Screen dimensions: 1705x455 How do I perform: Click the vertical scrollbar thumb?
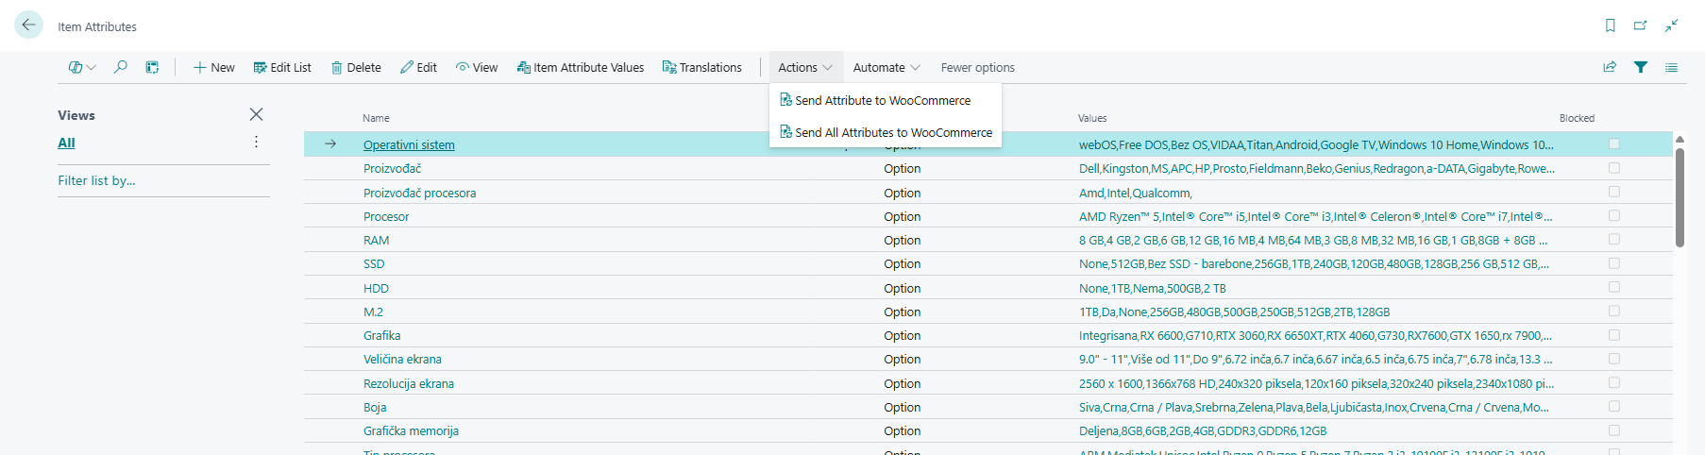(x=1680, y=197)
